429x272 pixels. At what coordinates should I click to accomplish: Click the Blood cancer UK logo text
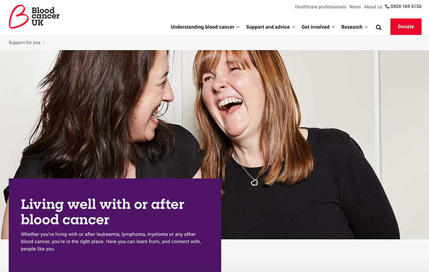[x=45, y=17]
